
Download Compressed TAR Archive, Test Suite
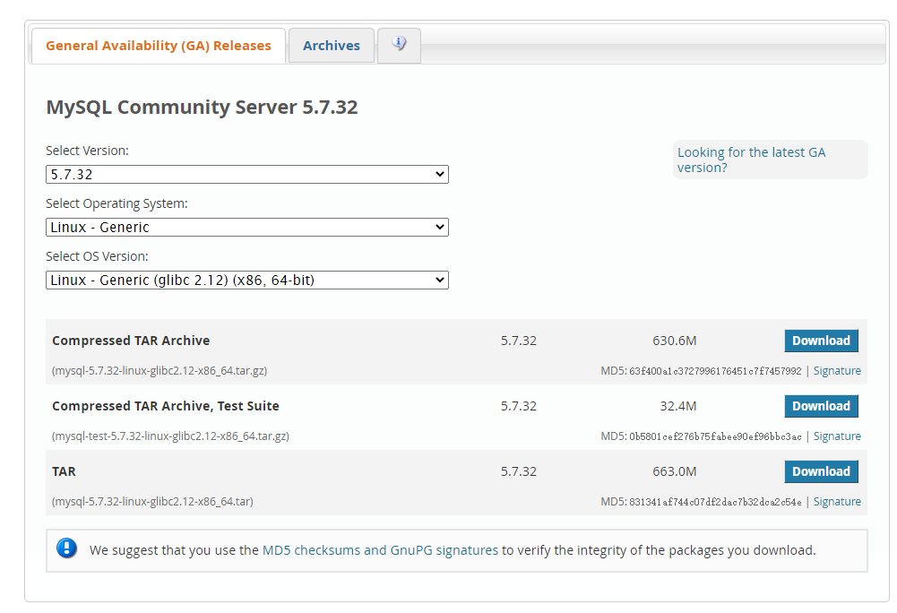pyautogui.click(x=821, y=406)
